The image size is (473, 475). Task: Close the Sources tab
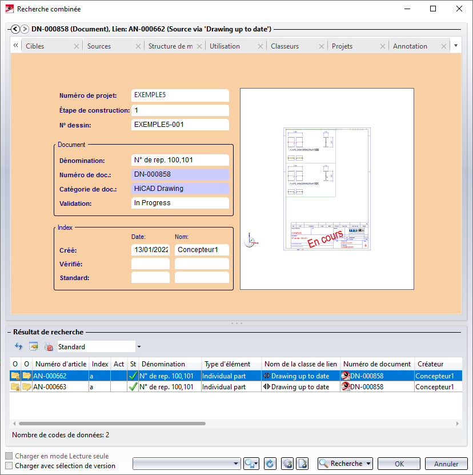pyautogui.click(x=138, y=46)
